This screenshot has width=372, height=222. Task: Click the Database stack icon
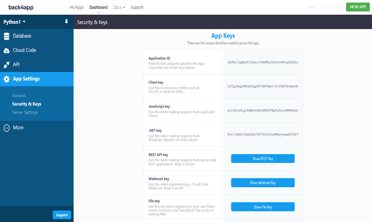pyautogui.click(x=7, y=36)
